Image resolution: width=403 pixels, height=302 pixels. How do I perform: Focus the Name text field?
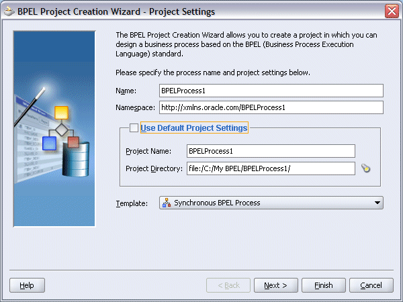point(270,91)
